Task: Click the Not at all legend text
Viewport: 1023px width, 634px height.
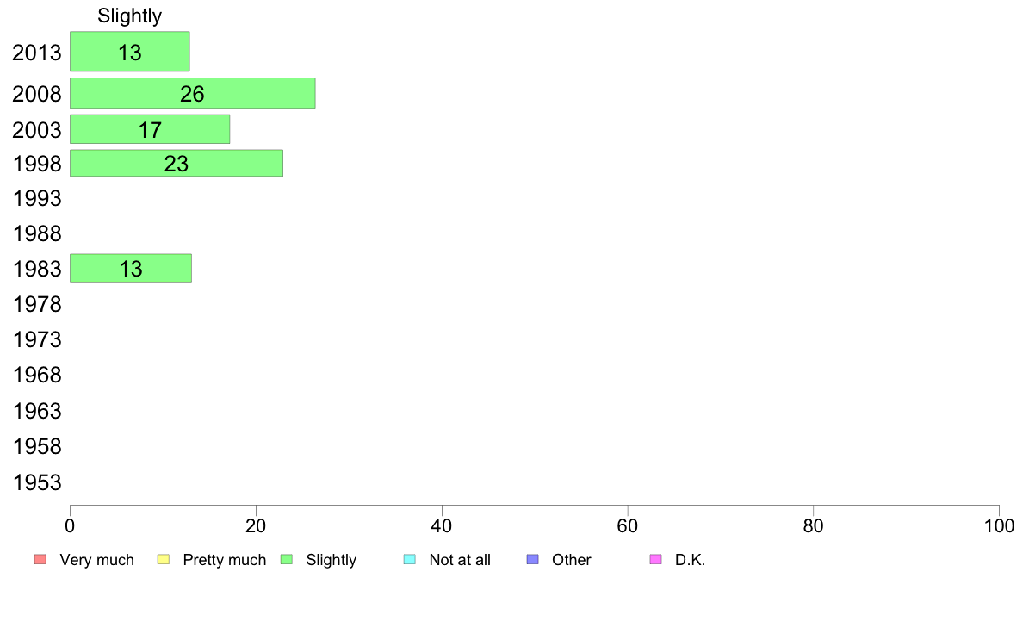Action: tap(460, 560)
